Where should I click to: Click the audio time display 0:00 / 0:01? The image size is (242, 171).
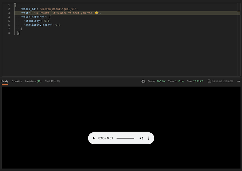coord(106,138)
